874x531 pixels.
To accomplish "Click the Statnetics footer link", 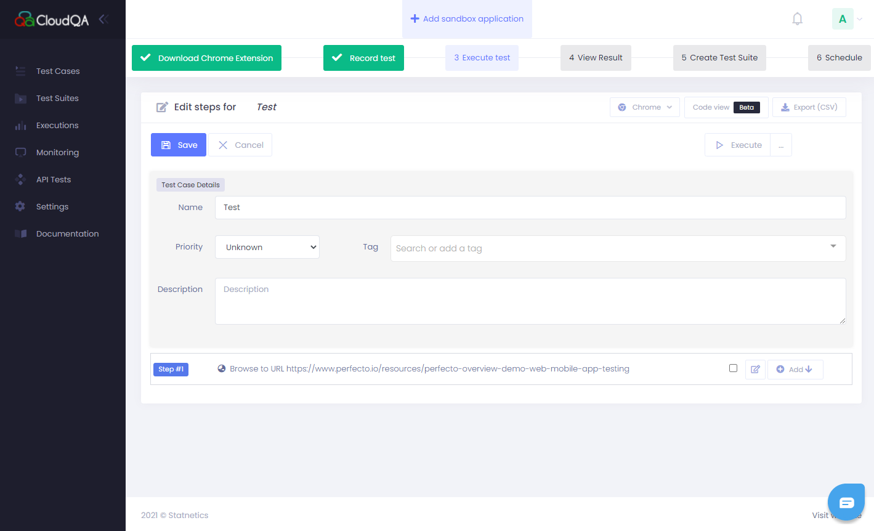I will (188, 516).
